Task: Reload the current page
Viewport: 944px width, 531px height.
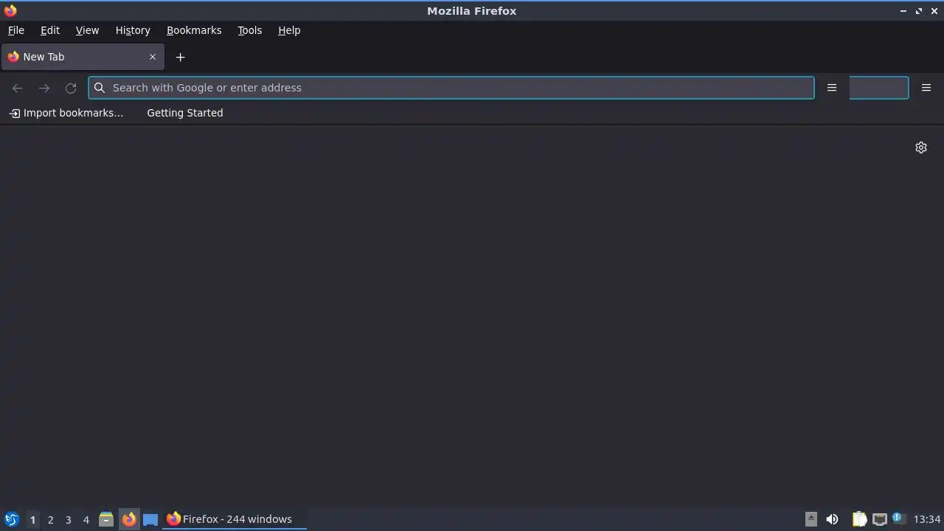Action: pos(71,88)
